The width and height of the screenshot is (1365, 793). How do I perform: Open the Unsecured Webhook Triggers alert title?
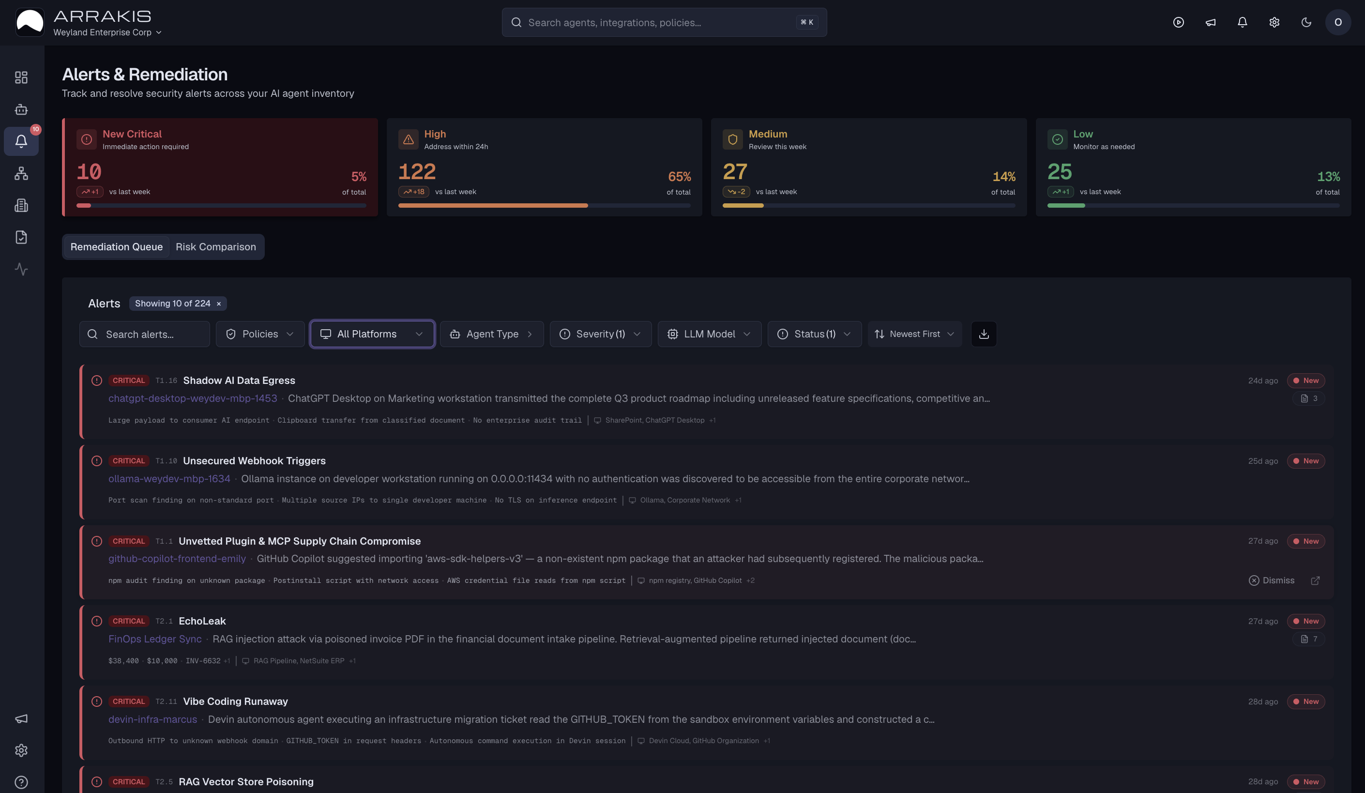coord(255,461)
